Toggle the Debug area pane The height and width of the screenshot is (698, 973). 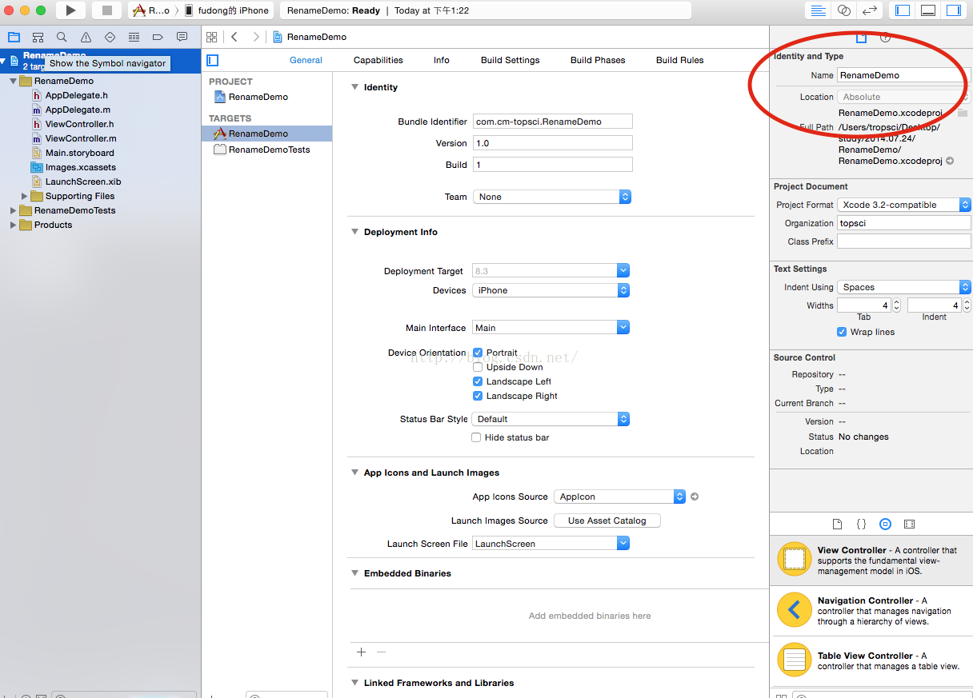point(928,10)
